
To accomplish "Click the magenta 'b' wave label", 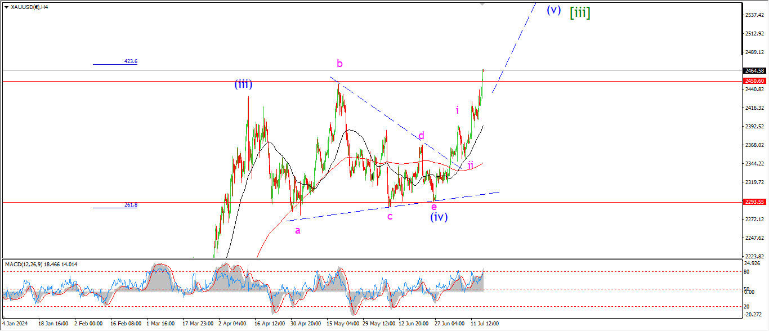I will click(x=339, y=62).
